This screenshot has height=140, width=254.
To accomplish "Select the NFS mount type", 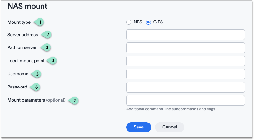I will [129, 22].
